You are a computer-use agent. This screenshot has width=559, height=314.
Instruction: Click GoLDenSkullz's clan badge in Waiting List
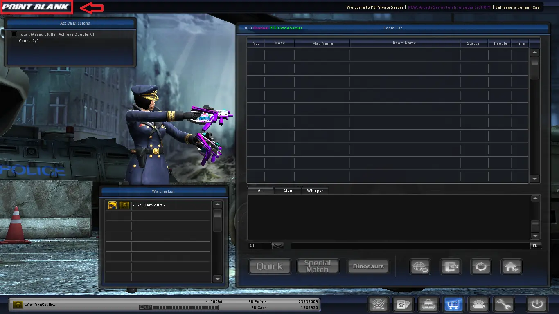coord(113,205)
